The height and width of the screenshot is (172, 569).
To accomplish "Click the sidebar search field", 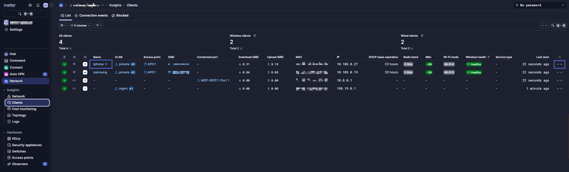I will 25,14.
